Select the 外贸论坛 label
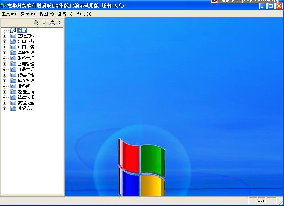284x206 pixels. pyautogui.click(x=26, y=109)
